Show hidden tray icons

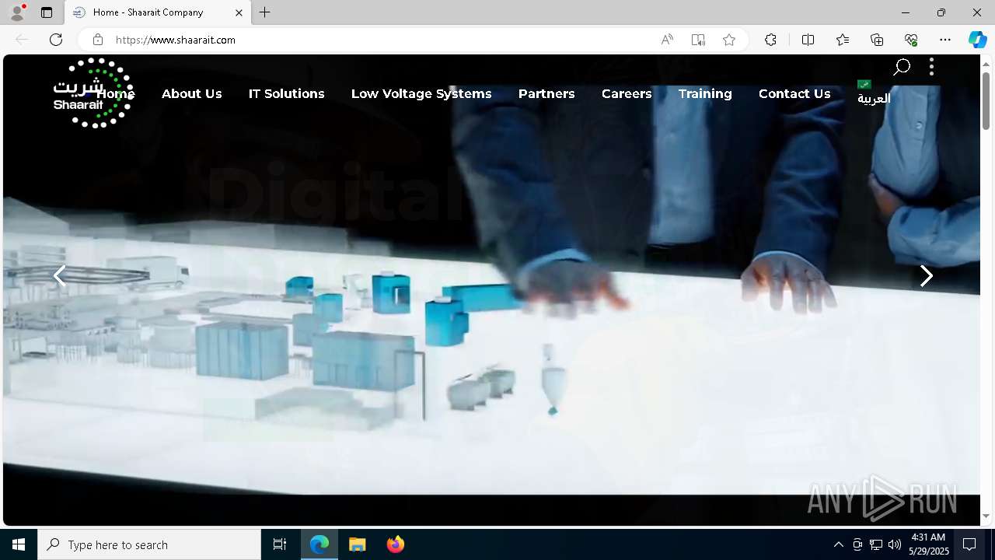[x=838, y=544]
